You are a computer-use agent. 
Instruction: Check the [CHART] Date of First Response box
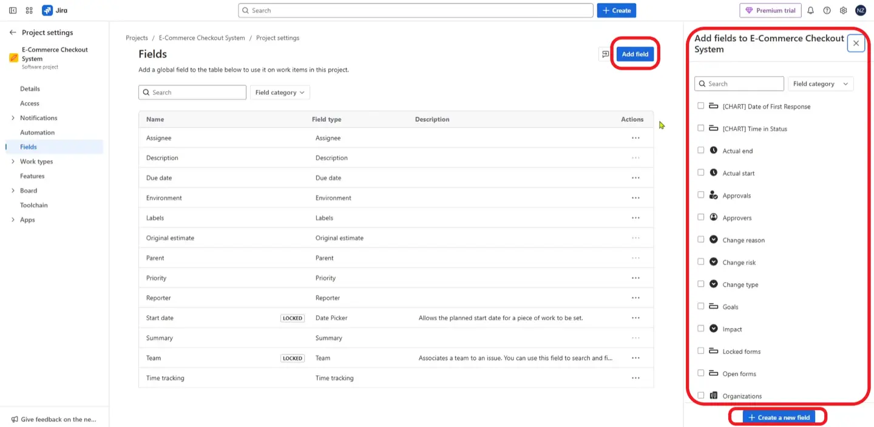click(700, 106)
